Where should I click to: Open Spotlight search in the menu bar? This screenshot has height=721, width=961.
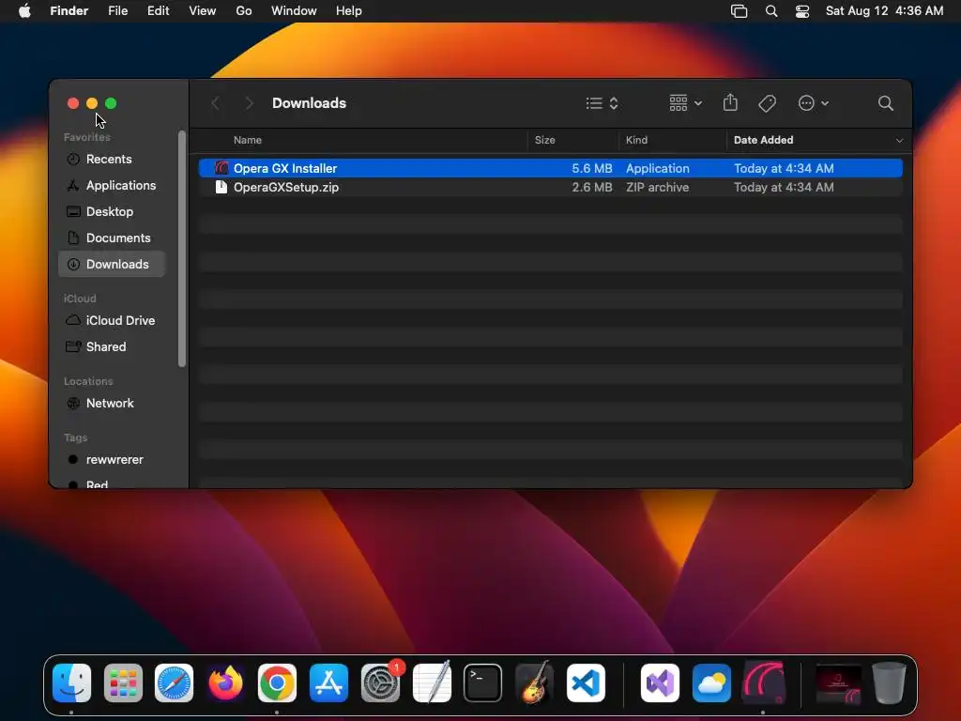pyautogui.click(x=771, y=11)
